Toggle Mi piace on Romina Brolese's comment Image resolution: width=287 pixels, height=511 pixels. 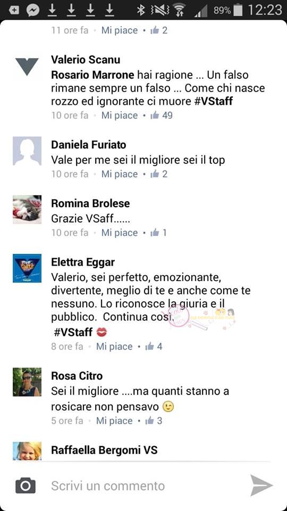[x=120, y=233]
